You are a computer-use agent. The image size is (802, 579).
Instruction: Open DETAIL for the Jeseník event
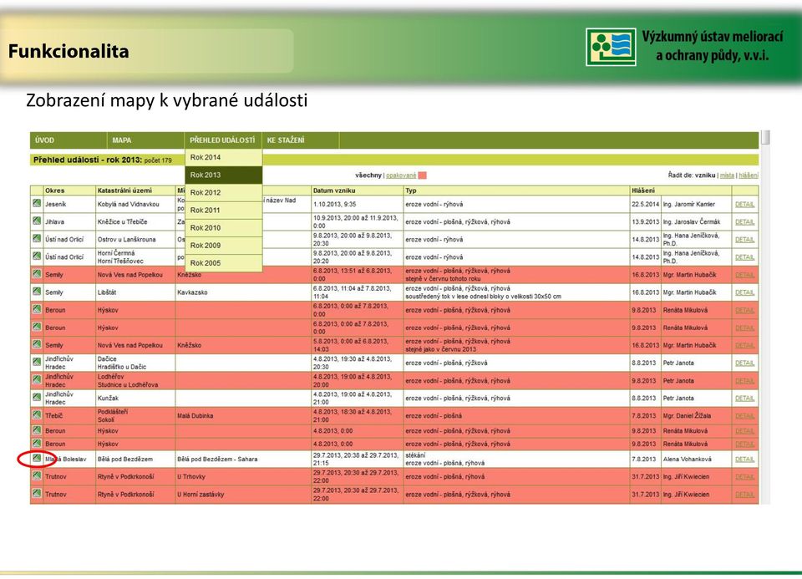click(x=744, y=205)
